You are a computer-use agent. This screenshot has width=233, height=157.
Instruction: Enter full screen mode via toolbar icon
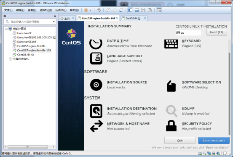(x=143, y=10)
